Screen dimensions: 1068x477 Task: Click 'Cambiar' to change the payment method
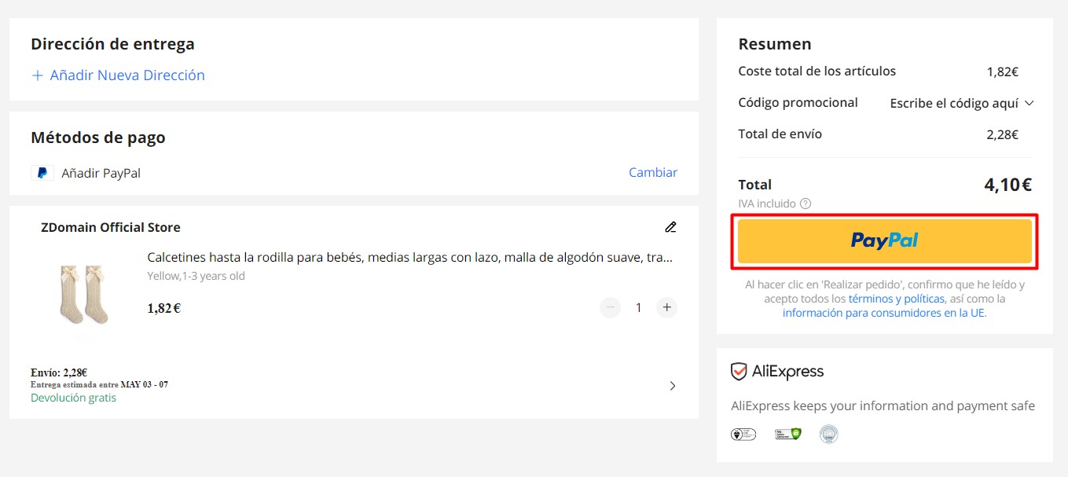(x=652, y=173)
